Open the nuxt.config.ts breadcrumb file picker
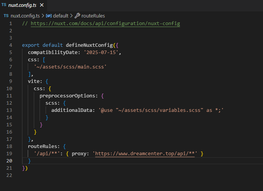 [25, 16]
